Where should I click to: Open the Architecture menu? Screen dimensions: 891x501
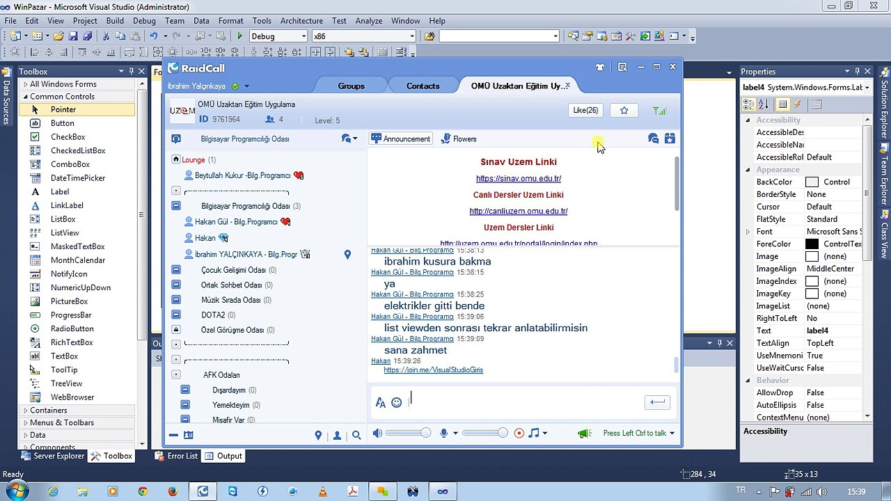coord(301,21)
